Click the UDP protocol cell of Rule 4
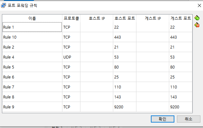The image size is (203, 128). click(x=71, y=57)
